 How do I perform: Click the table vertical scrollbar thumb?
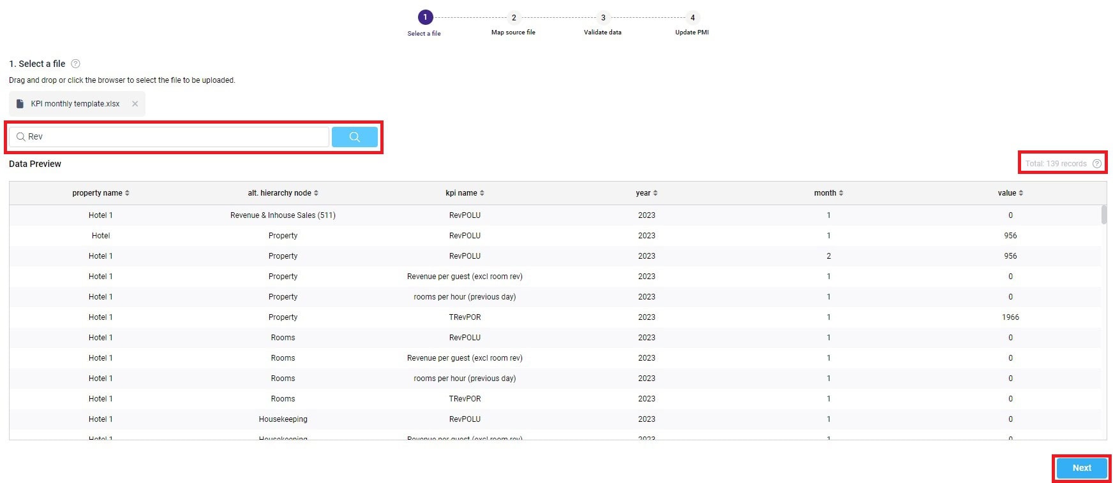tap(1104, 215)
